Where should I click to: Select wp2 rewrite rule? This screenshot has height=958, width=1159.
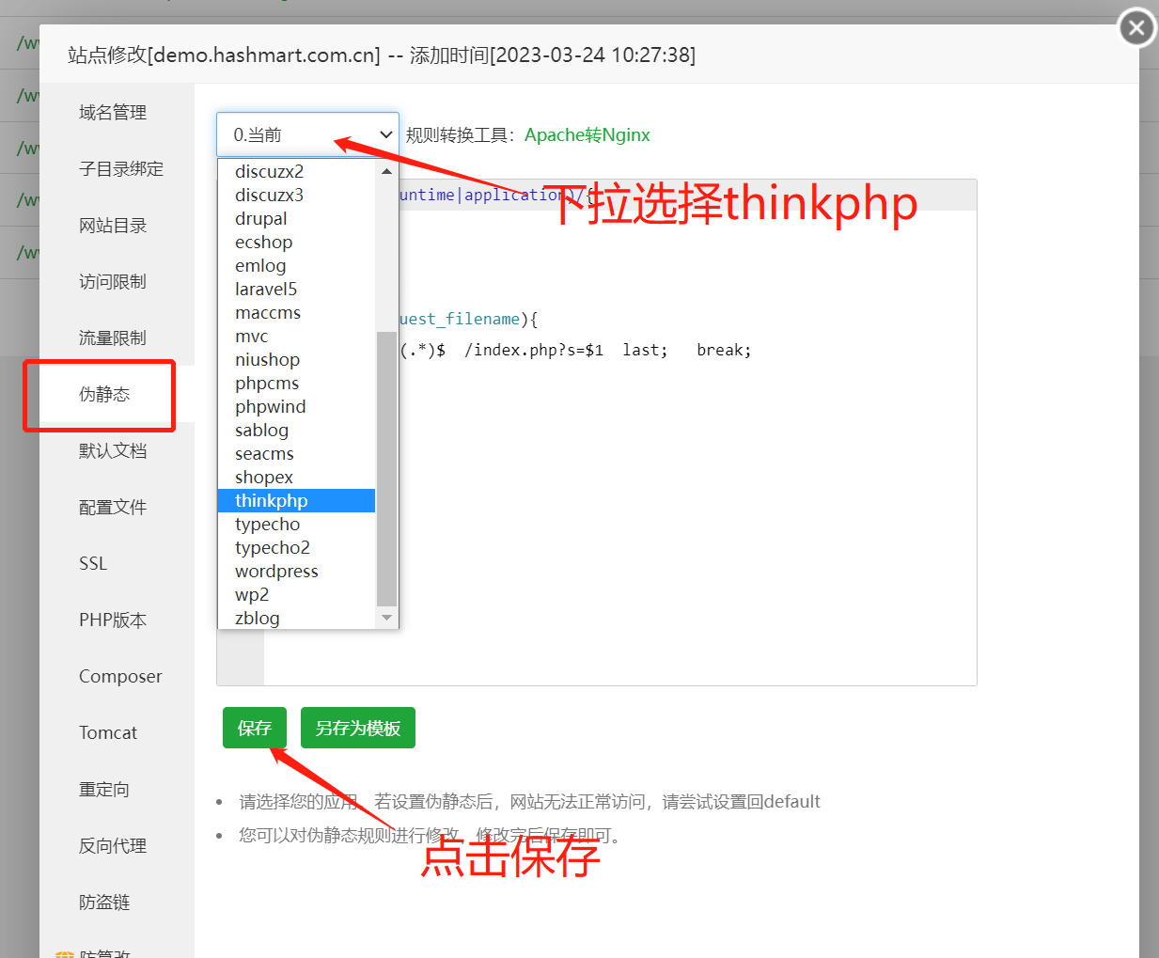296,594
